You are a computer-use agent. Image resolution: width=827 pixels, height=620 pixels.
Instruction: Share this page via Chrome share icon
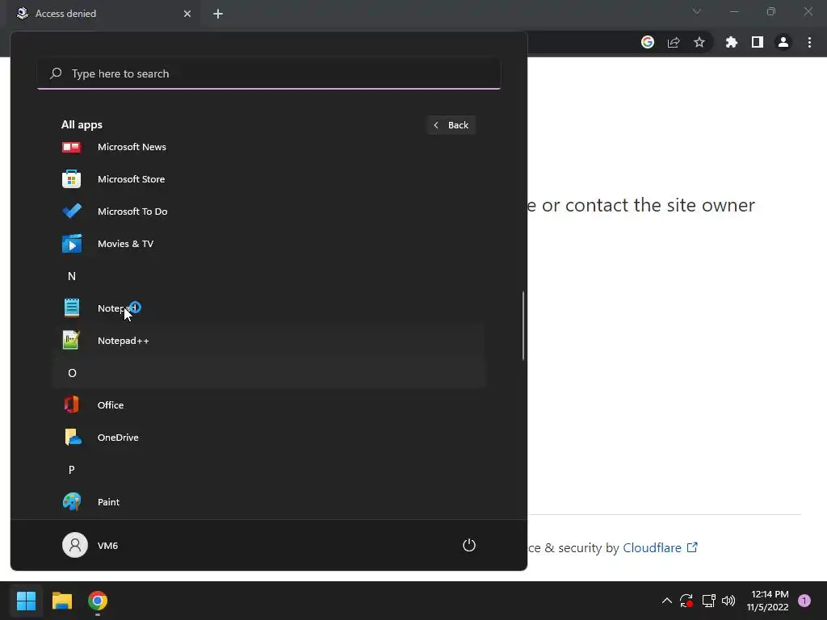(x=674, y=42)
